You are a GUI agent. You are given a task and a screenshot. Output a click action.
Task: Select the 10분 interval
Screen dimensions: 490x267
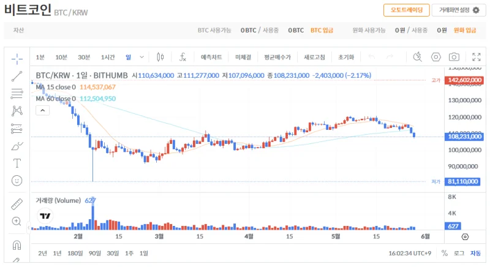pos(61,57)
